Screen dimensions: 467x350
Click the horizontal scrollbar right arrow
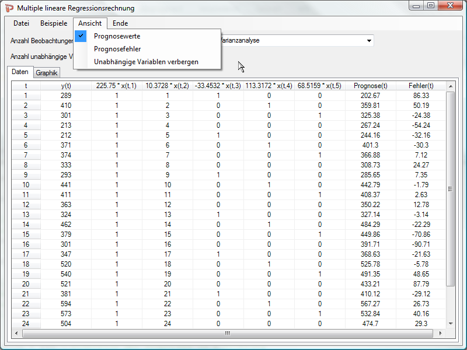pos(441,333)
